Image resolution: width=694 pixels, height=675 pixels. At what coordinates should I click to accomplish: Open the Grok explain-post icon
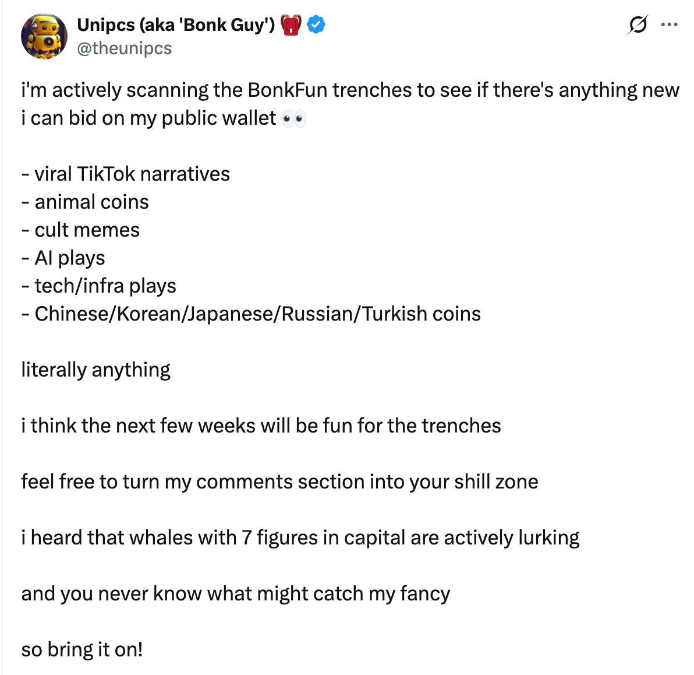point(638,25)
